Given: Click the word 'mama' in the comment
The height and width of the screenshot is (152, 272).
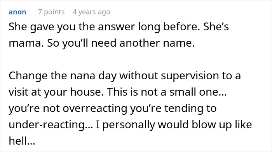Looking at the screenshot, I should (x=25, y=43).
